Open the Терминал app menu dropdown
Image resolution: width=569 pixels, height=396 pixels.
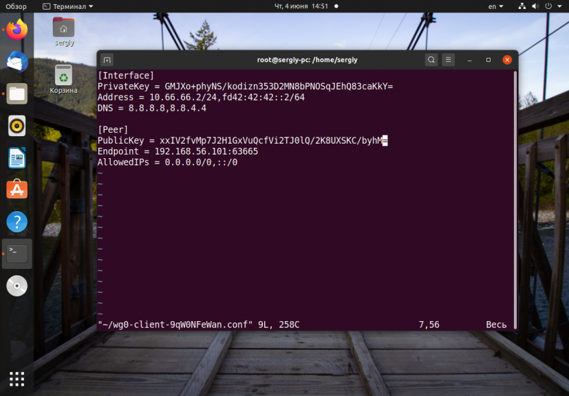68,6
